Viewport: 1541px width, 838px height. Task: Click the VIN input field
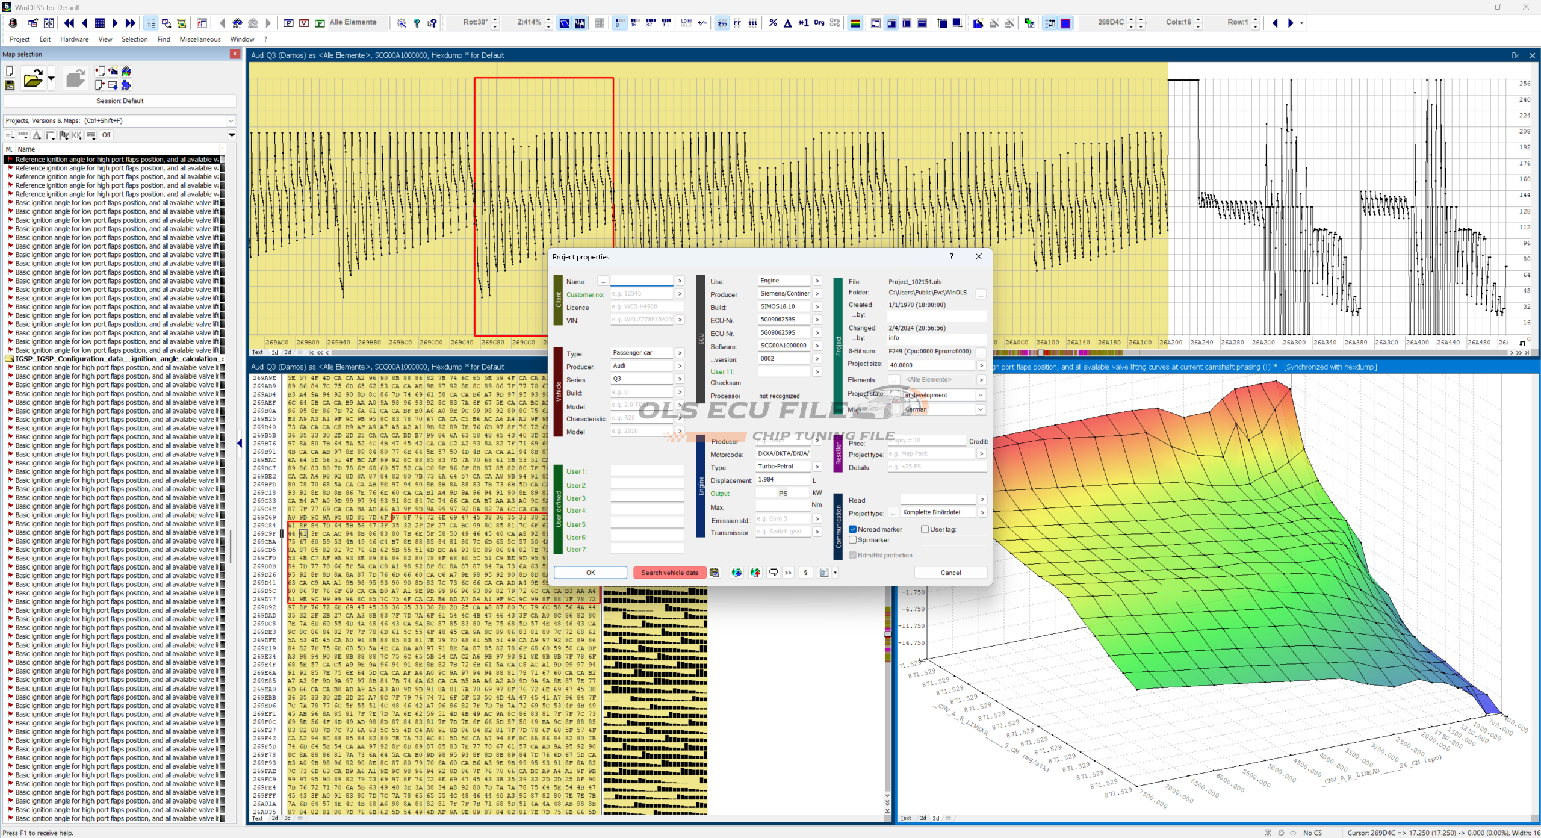(x=642, y=320)
